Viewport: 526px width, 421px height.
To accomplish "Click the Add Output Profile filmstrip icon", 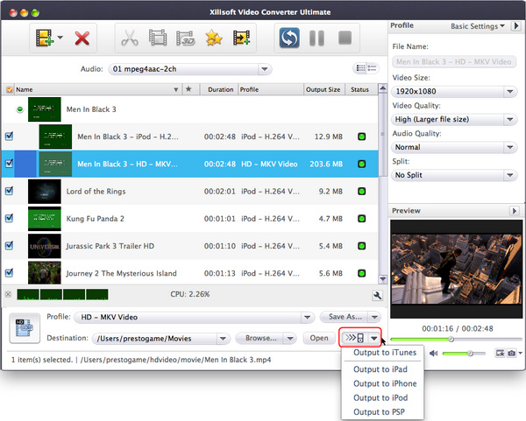I will (242, 38).
